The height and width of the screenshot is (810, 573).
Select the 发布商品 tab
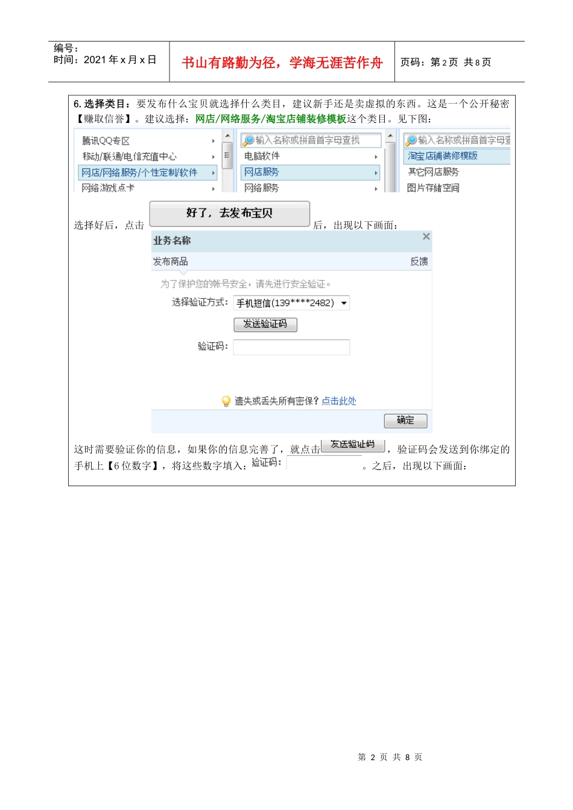[x=170, y=262]
